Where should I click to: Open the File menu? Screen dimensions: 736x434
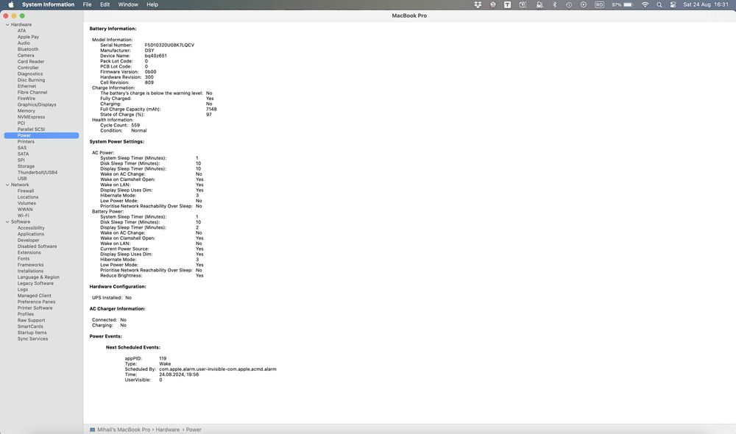[x=88, y=4]
